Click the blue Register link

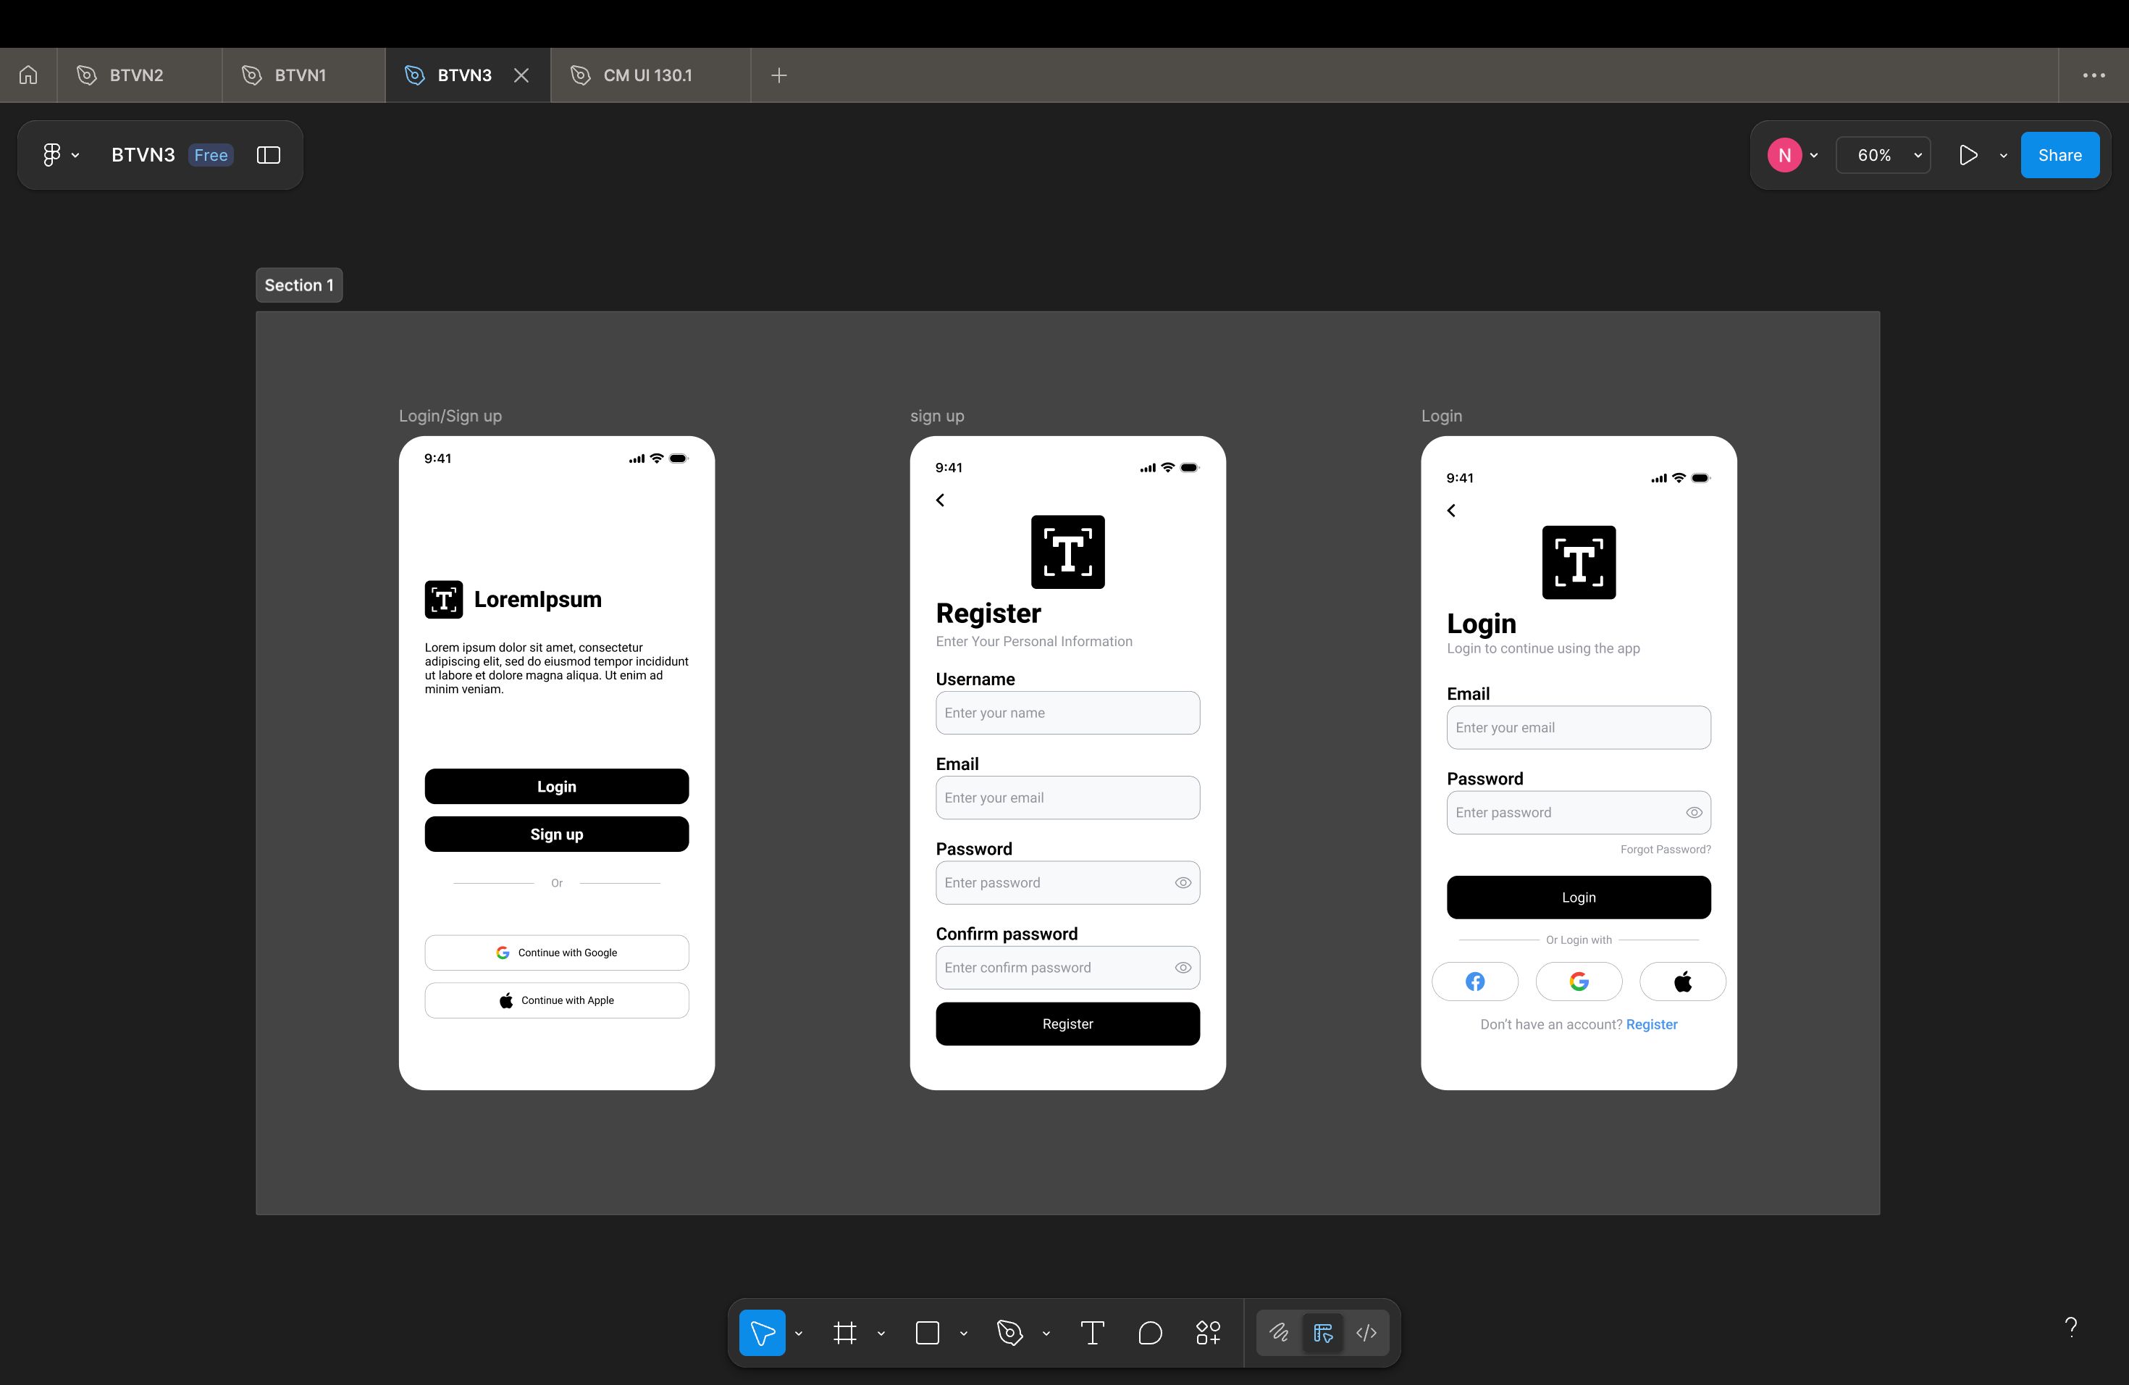[1651, 1024]
